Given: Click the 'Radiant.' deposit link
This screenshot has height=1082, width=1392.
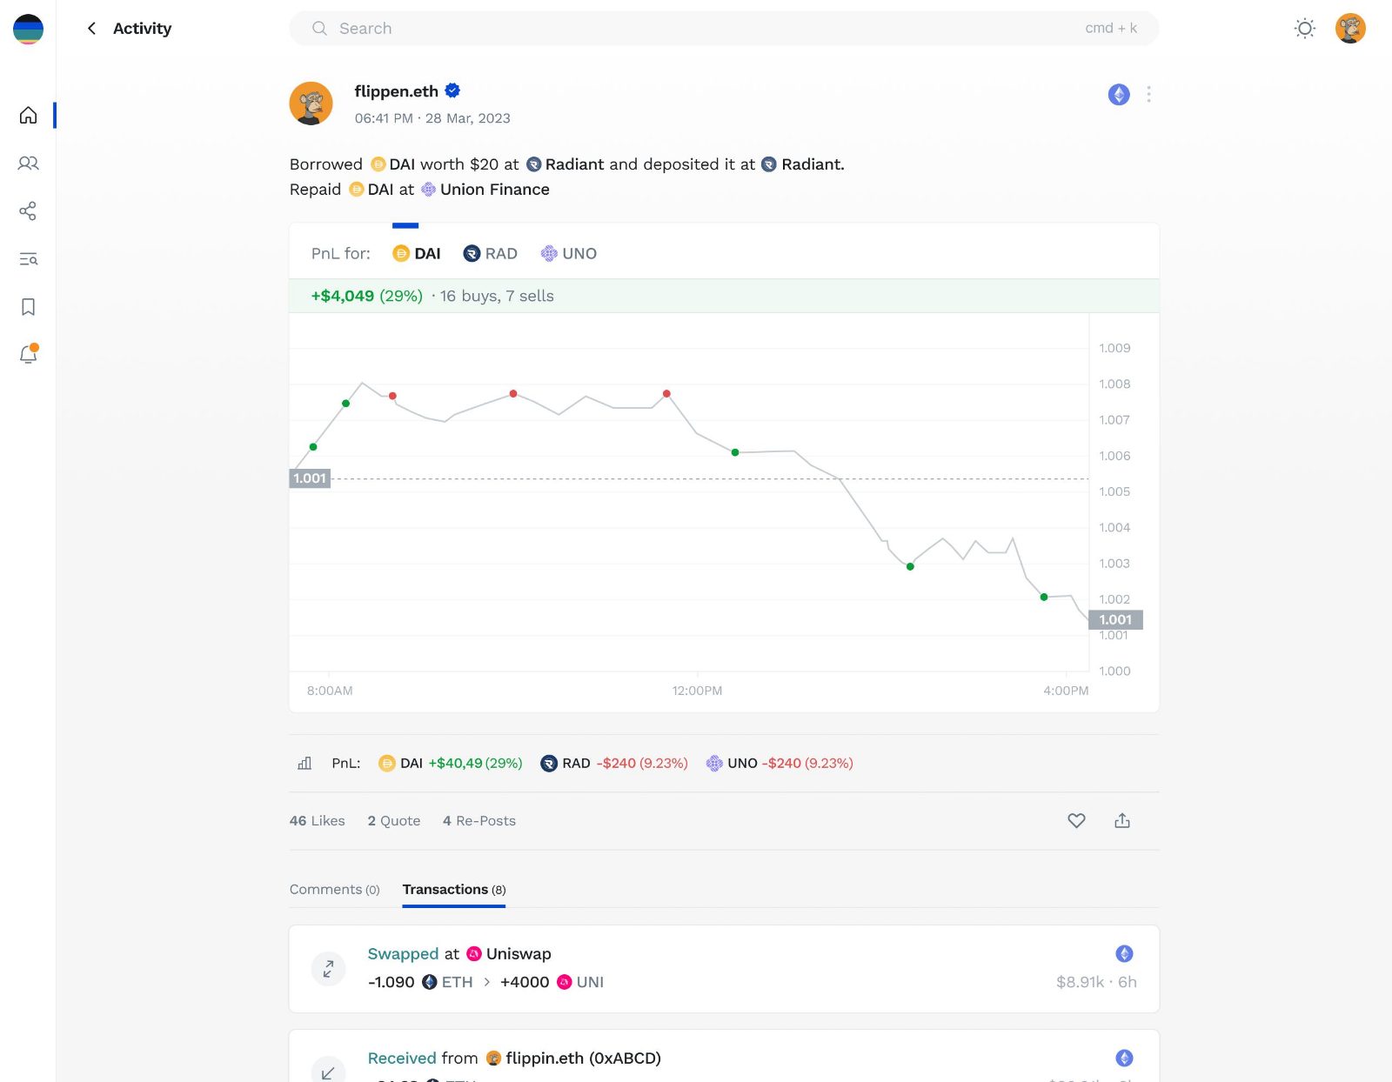Looking at the screenshot, I should (802, 164).
